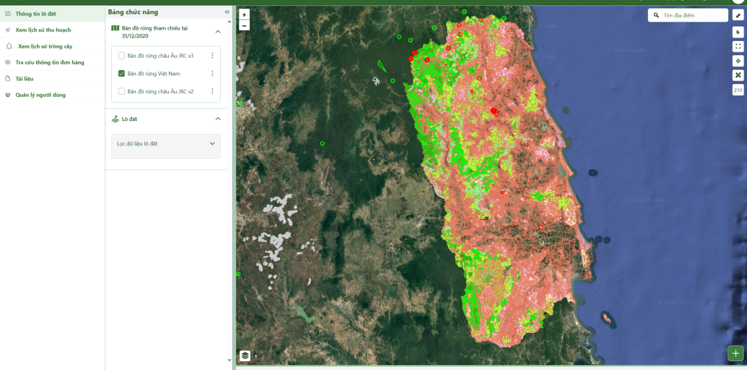Uncheck Bản đồ rừng Việt Nam layer
The image size is (747, 370).
pyautogui.click(x=122, y=73)
